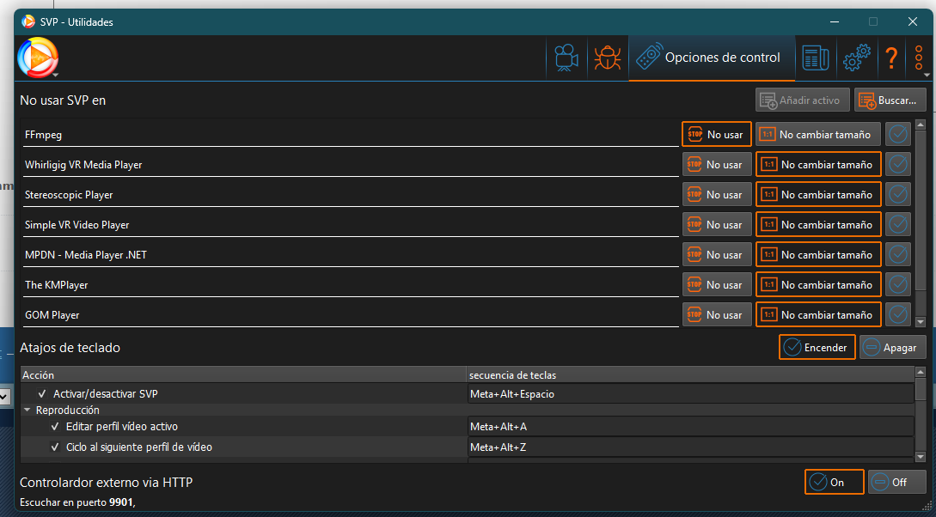Open the settings gears panel

(857, 58)
